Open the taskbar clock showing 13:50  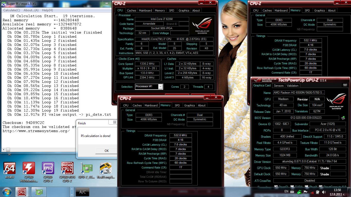coord(337,192)
